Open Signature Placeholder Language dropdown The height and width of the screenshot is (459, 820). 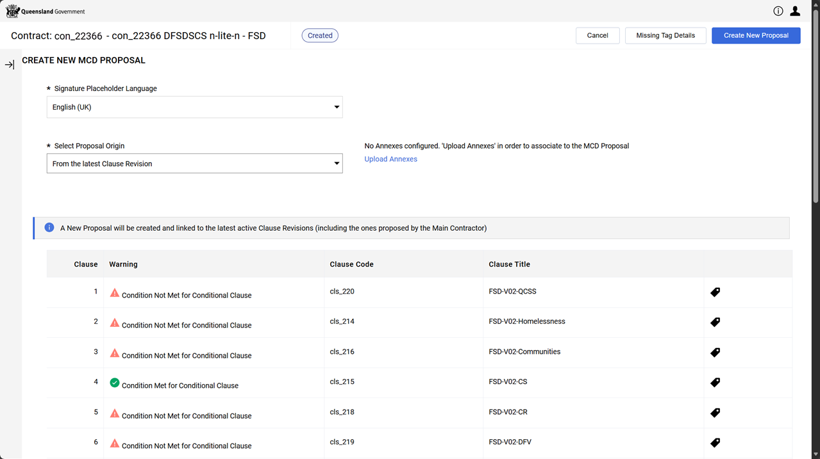tap(194, 107)
